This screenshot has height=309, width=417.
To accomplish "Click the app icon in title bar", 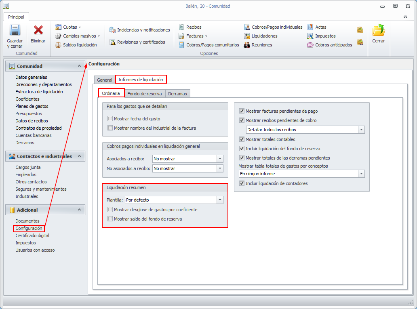I will click(6, 6).
